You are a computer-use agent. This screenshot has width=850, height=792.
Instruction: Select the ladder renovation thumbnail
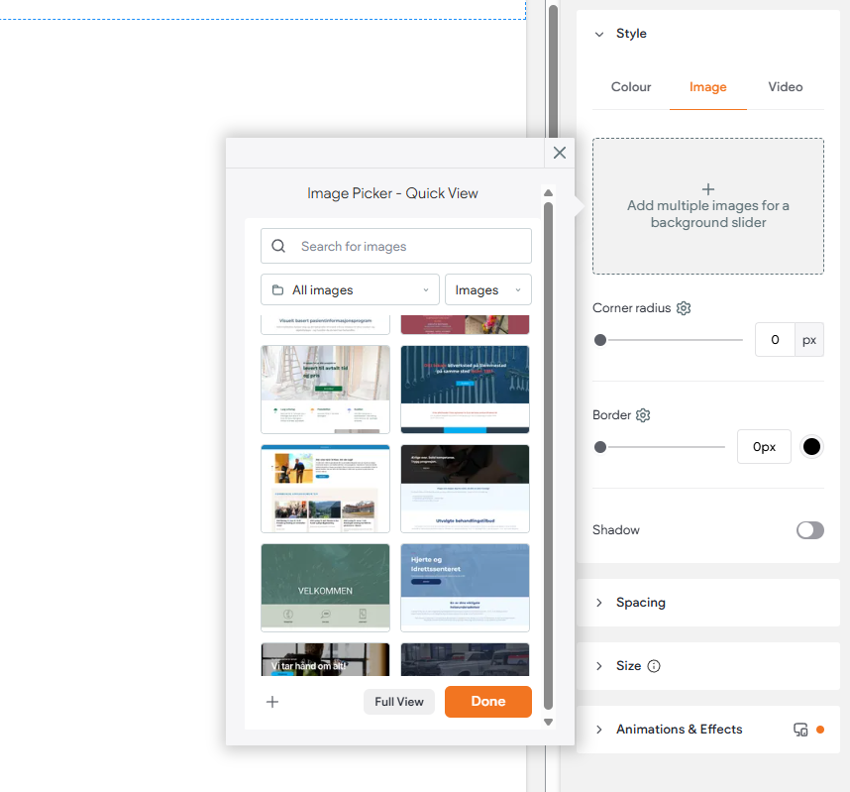pos(325,390)
